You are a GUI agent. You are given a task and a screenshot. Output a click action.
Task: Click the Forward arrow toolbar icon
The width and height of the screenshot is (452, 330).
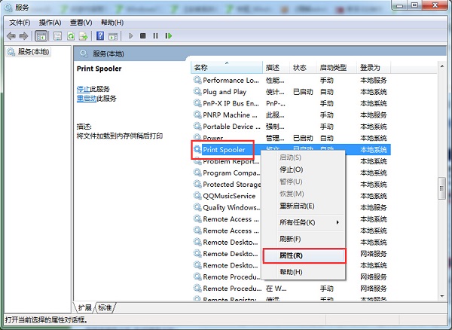pos(23,35)
